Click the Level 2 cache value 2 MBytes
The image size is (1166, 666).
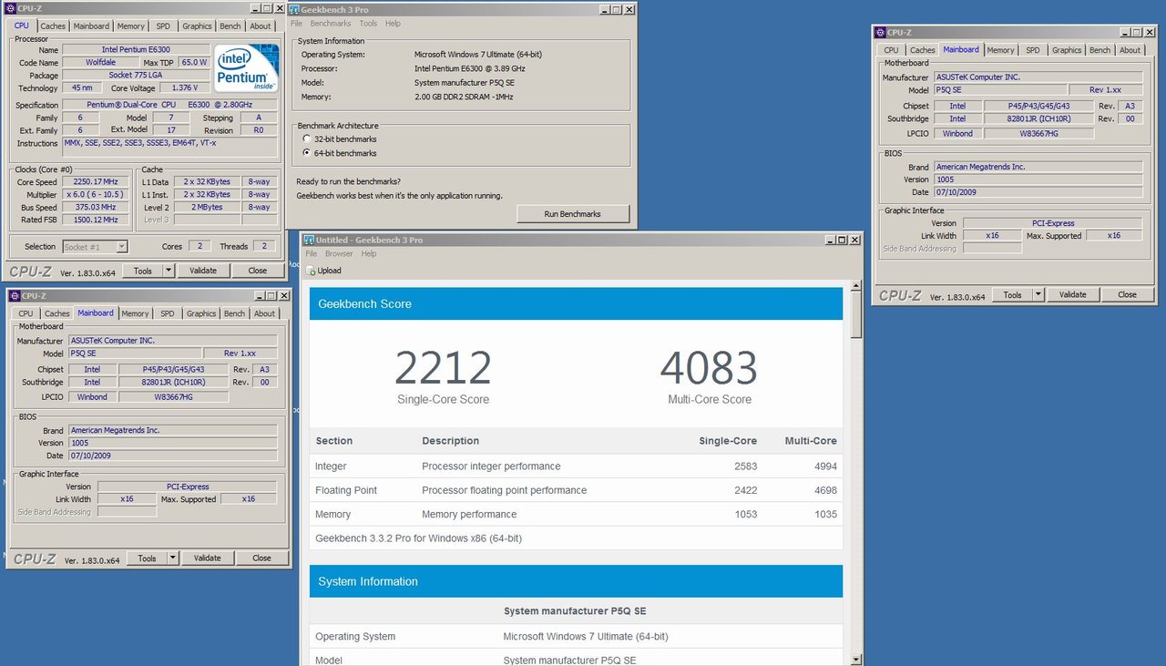coord(206,207)
